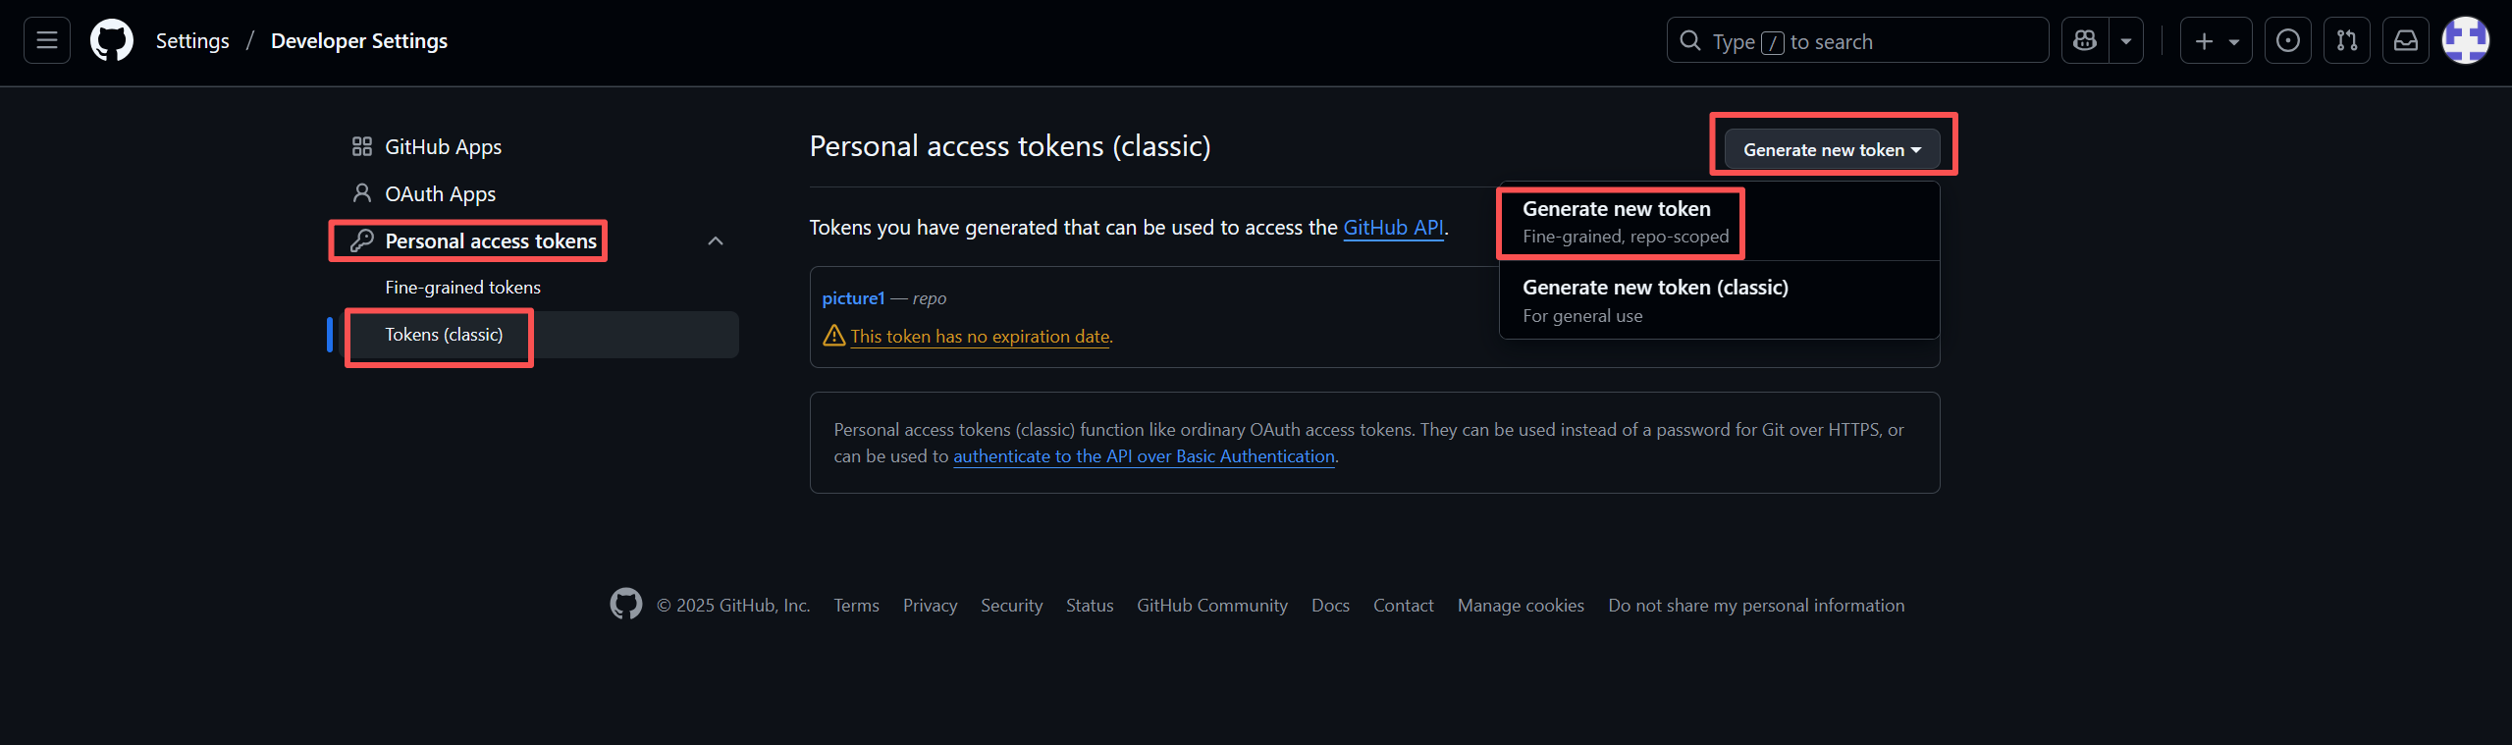Open the Pull requests icon
Image resolution: width=2512 pixels, height=745 pixels.
pyautogui.click(x=2346, y=40)
